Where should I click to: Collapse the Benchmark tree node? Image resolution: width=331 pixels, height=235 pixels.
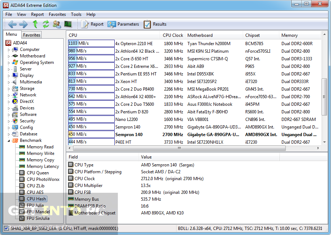point(9,140)
